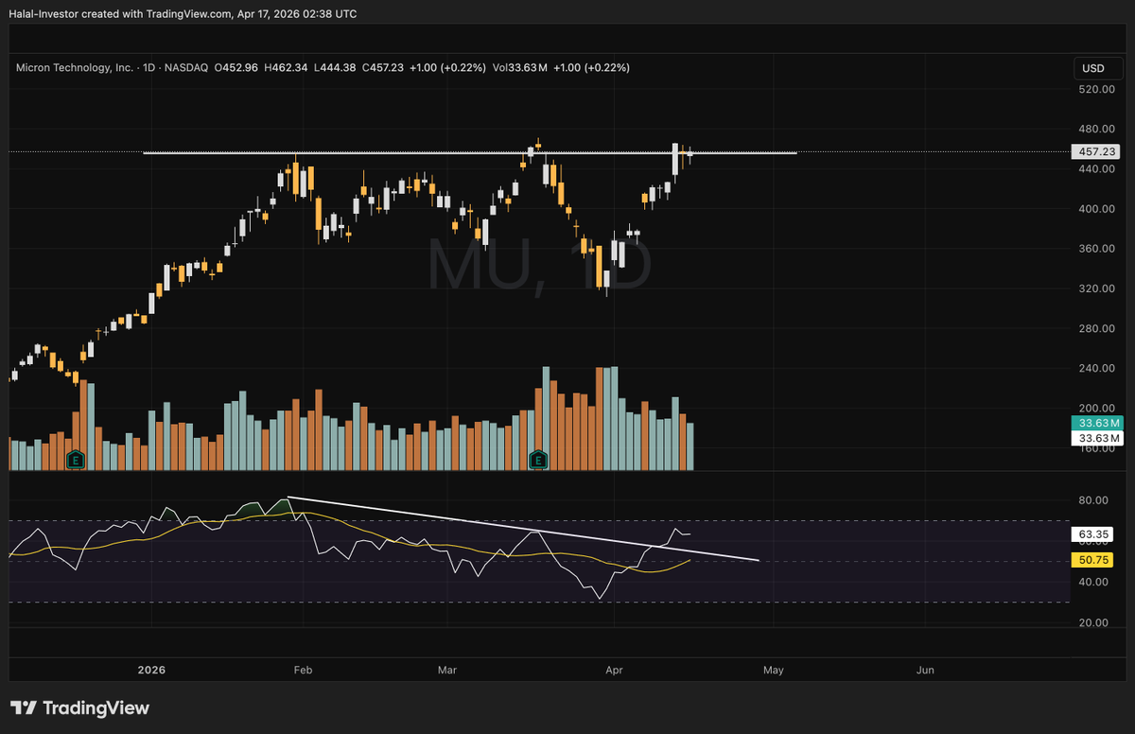Click the 520.00 price axis label

[1095, 89]
